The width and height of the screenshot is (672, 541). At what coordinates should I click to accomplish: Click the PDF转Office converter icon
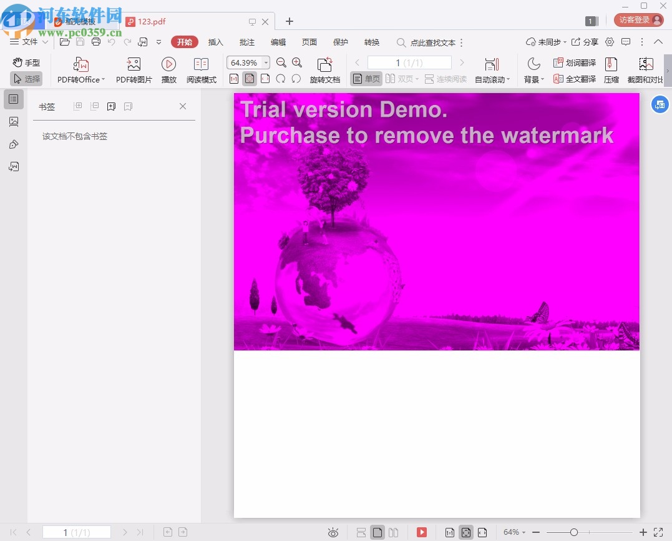tap(81, 64)
